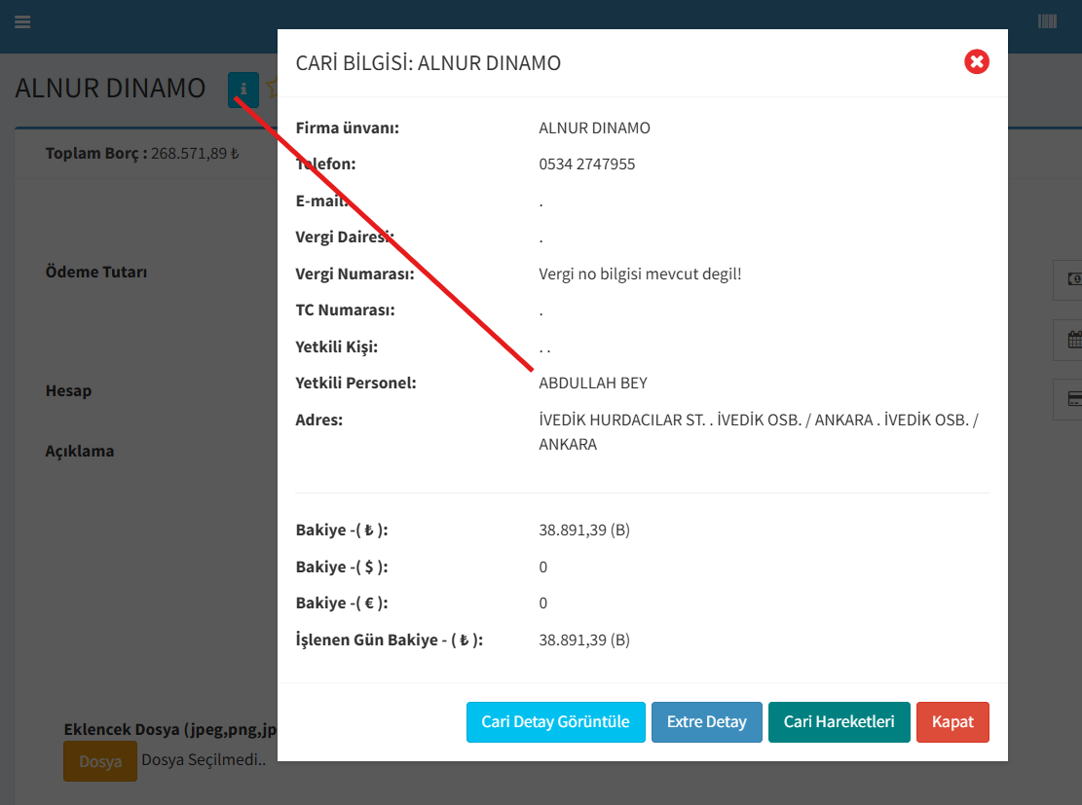Open Cari Detay Görüntüle

tap(555, 722)
